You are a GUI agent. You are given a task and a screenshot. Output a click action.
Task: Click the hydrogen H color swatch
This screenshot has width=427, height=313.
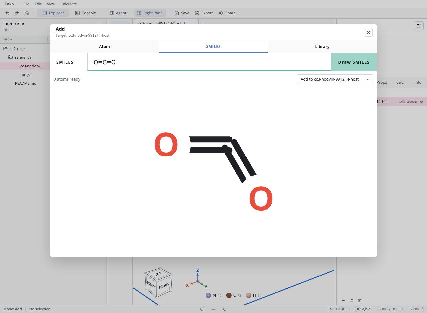click(x=249, y=295)
